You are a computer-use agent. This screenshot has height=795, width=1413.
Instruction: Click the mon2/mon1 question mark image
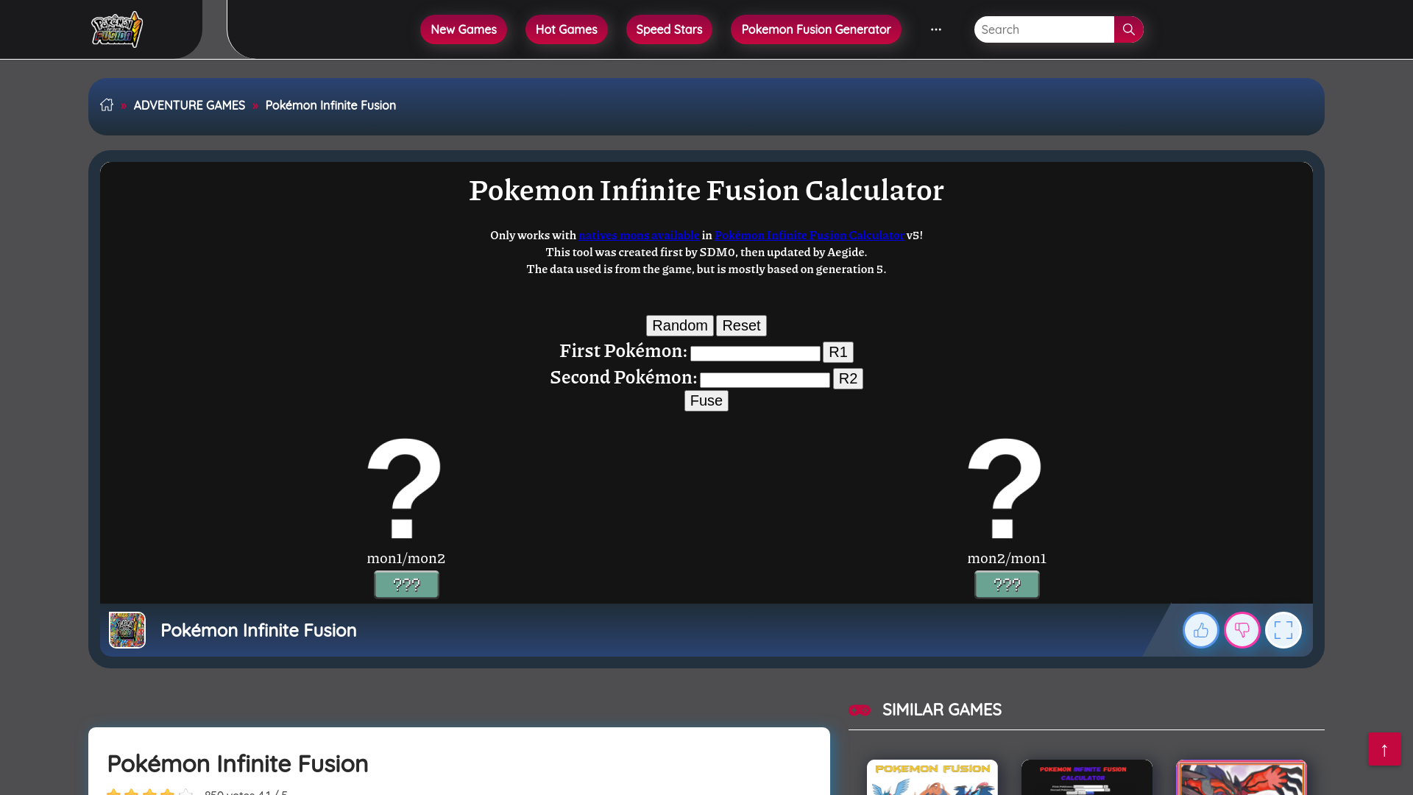[x=1005, y=489]
